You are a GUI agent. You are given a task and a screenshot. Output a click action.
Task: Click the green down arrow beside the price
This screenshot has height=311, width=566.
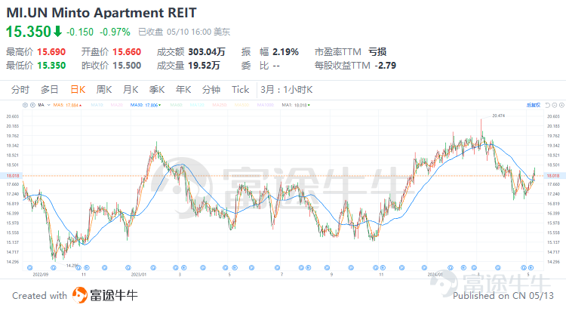(57, 32)
